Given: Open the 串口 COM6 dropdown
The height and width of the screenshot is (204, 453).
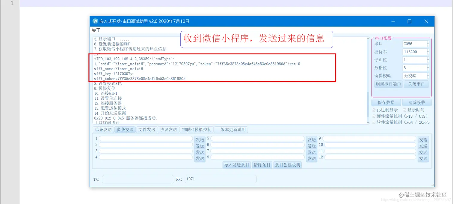Looking at the screenshot, I should click(x=416, y=44).
